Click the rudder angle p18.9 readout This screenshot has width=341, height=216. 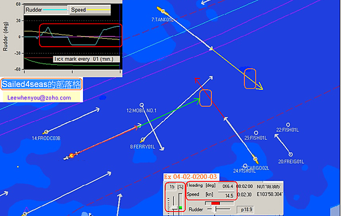click(246, 210)
